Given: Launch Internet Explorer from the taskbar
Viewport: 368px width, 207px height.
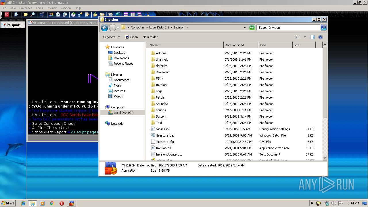Looking at the screenshot, I should pyautogui.click(x=23, y=203).
